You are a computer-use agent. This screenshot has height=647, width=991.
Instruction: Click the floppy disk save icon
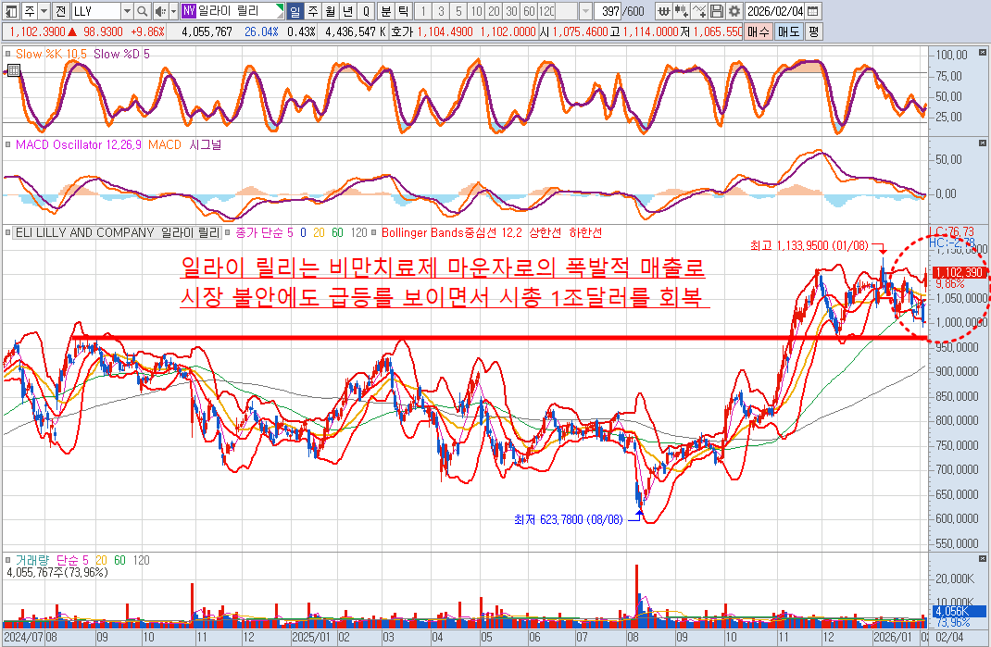coord(718,11)
